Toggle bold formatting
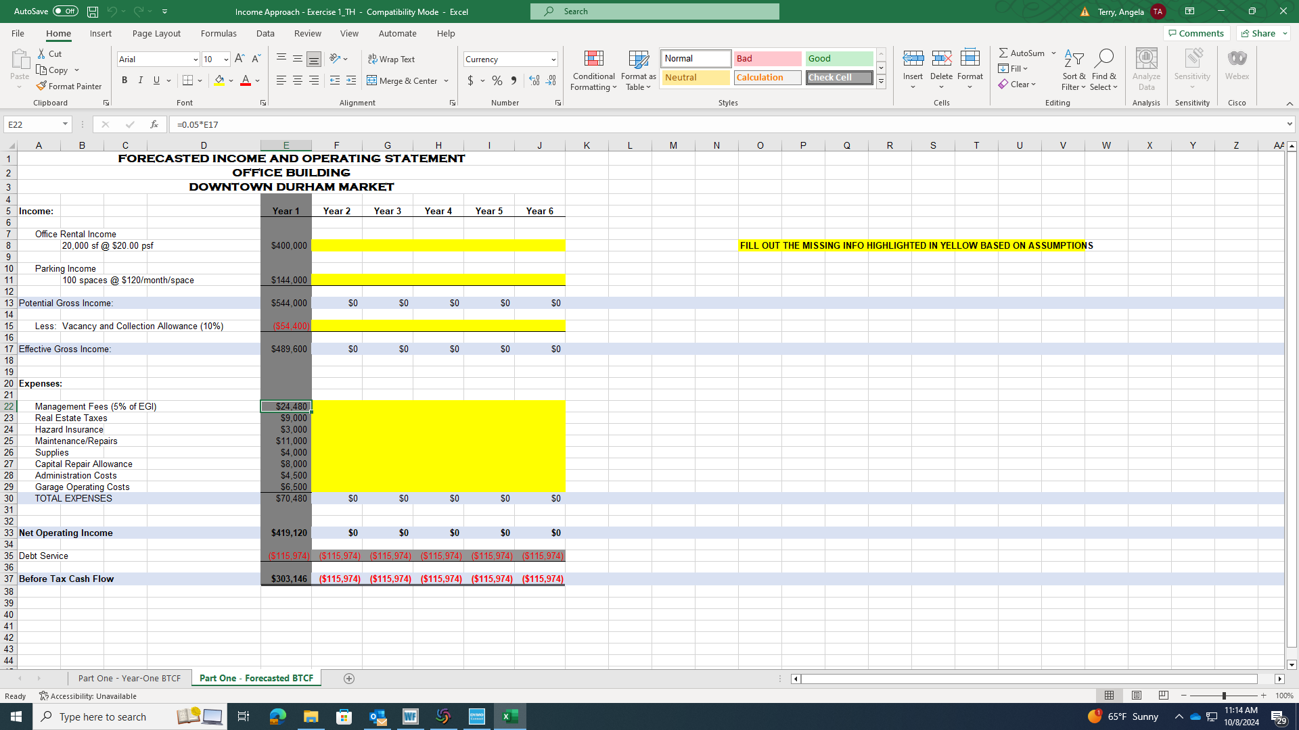 tap(124, 80)
